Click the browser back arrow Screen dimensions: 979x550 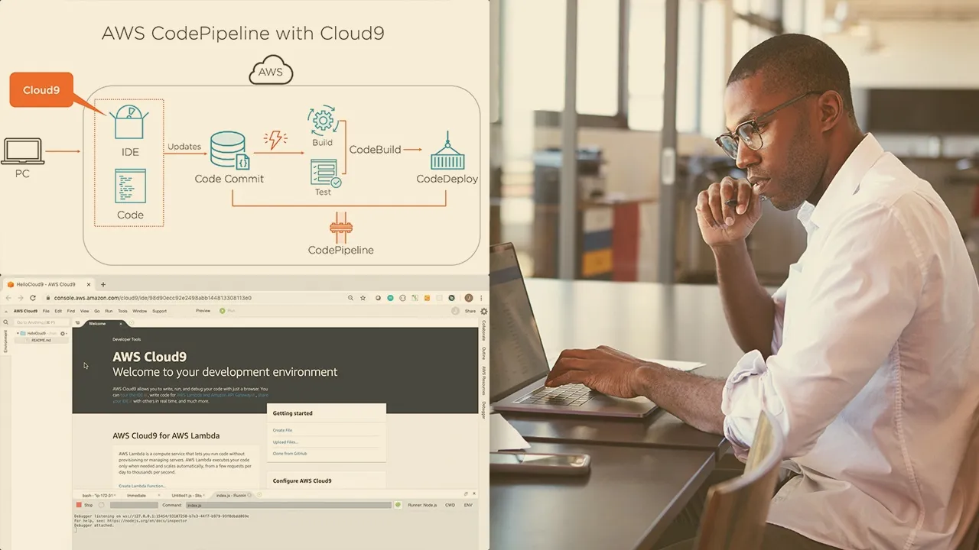point(8,298)
